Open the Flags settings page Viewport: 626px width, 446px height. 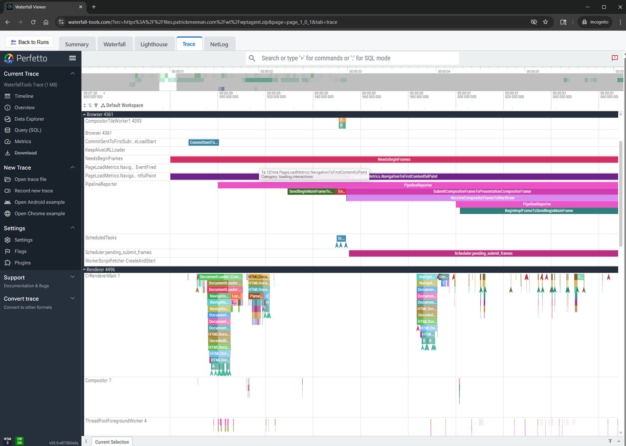(x=21, y=251)
